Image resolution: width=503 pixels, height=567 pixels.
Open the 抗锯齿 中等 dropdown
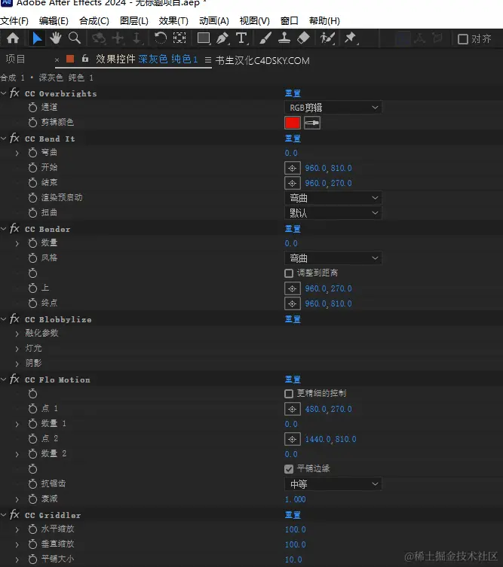(x=333, y=484)
